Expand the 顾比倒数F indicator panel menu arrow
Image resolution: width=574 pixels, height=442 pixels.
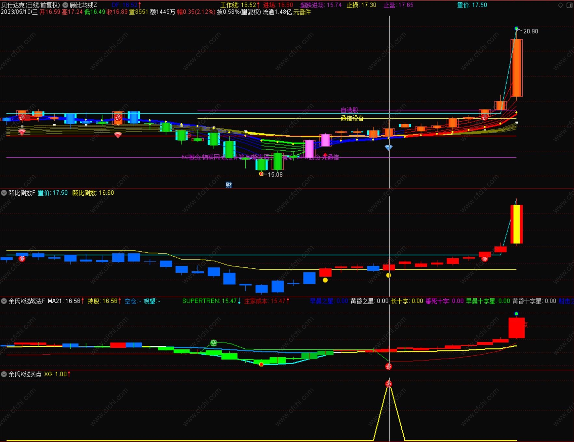4,193
